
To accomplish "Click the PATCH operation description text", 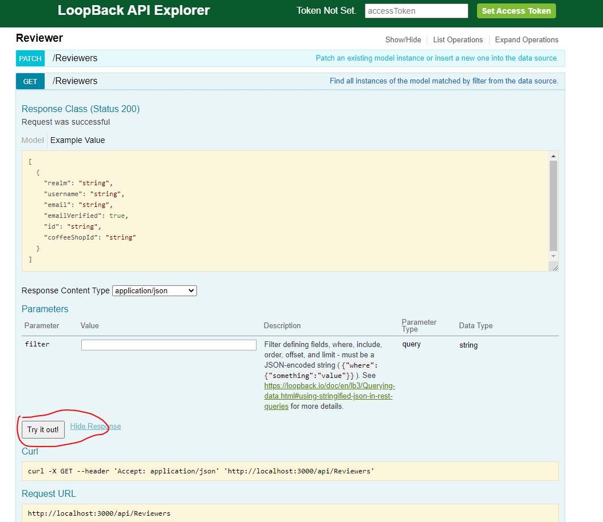I will 437,58.
